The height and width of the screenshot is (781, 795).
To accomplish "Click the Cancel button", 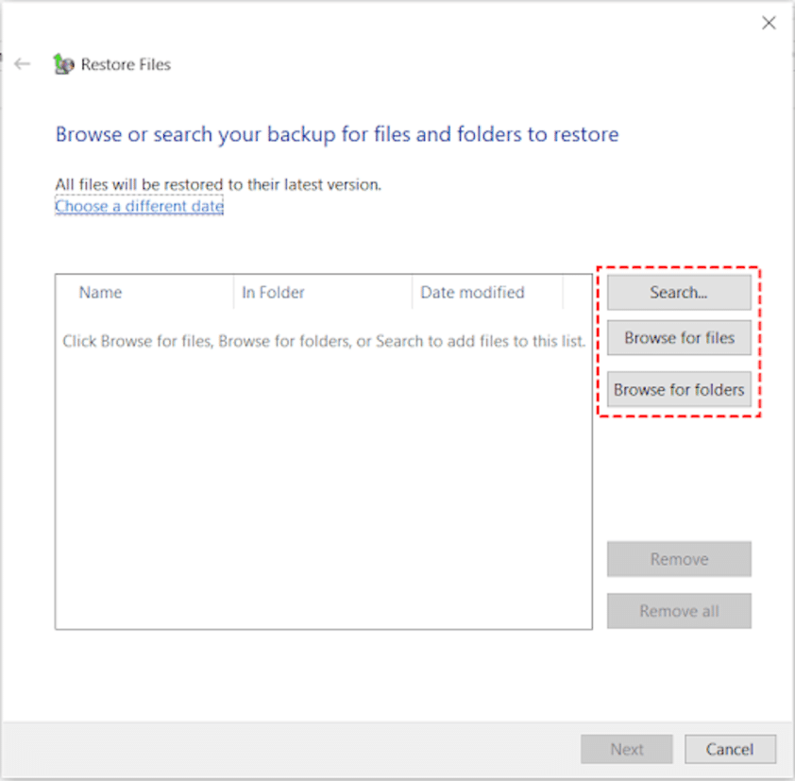I will [730, 749].
